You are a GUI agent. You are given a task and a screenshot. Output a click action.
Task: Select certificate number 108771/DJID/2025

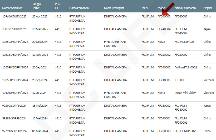[x=14, y=29]
